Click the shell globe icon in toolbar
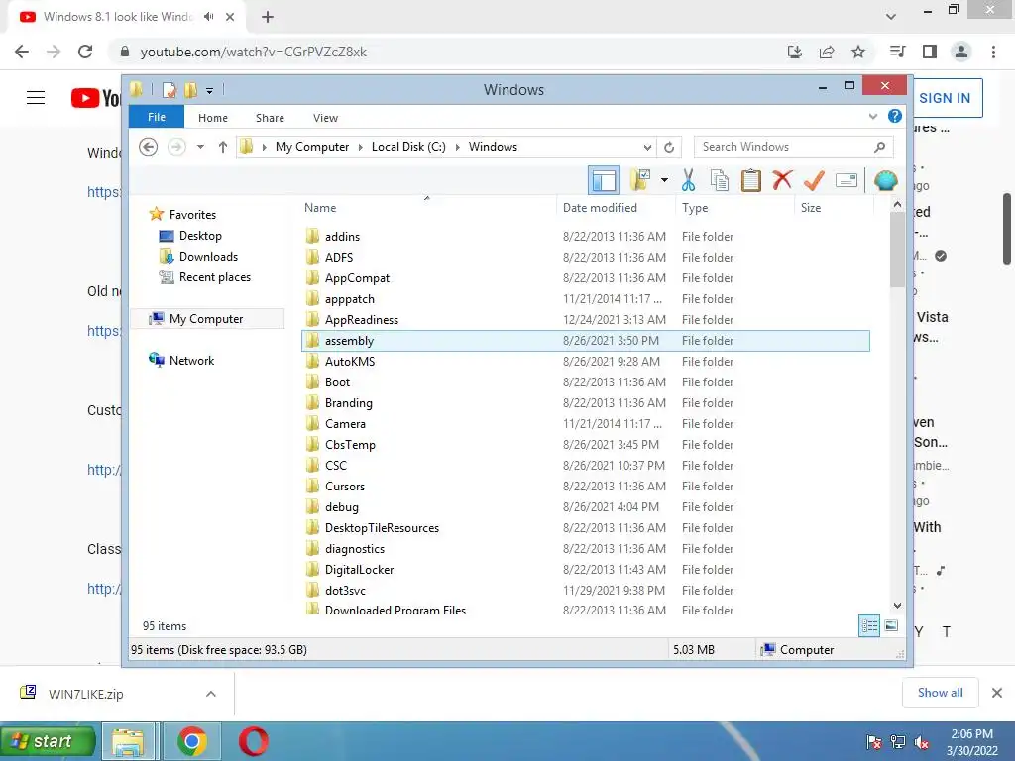Screen dimensions: 1015x761 [885, 180]
